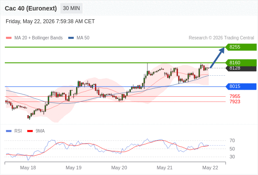Image resolution: width=258 pixels, height=175 pixels.
Task: Click the May 19 date axis label
Action: pos(73,168)
